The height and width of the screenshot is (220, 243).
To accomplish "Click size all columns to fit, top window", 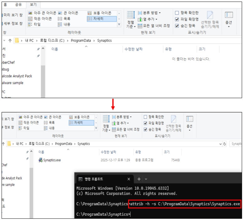I will click(x=154, y=26).
